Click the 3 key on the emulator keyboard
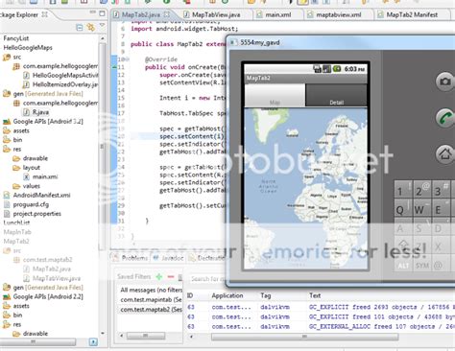 point(441,190)
